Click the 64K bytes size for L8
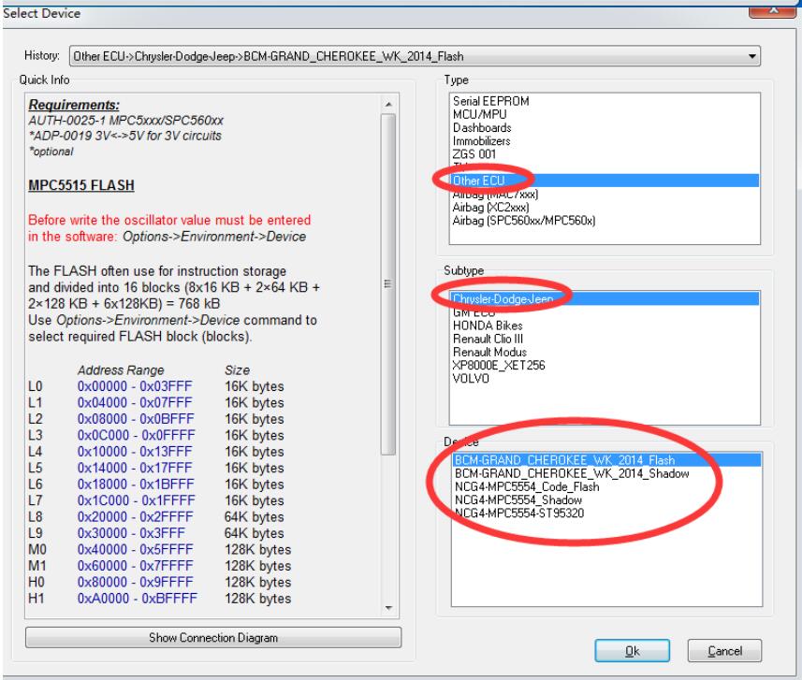The image size is (802, 680). [x=255, y=517]
